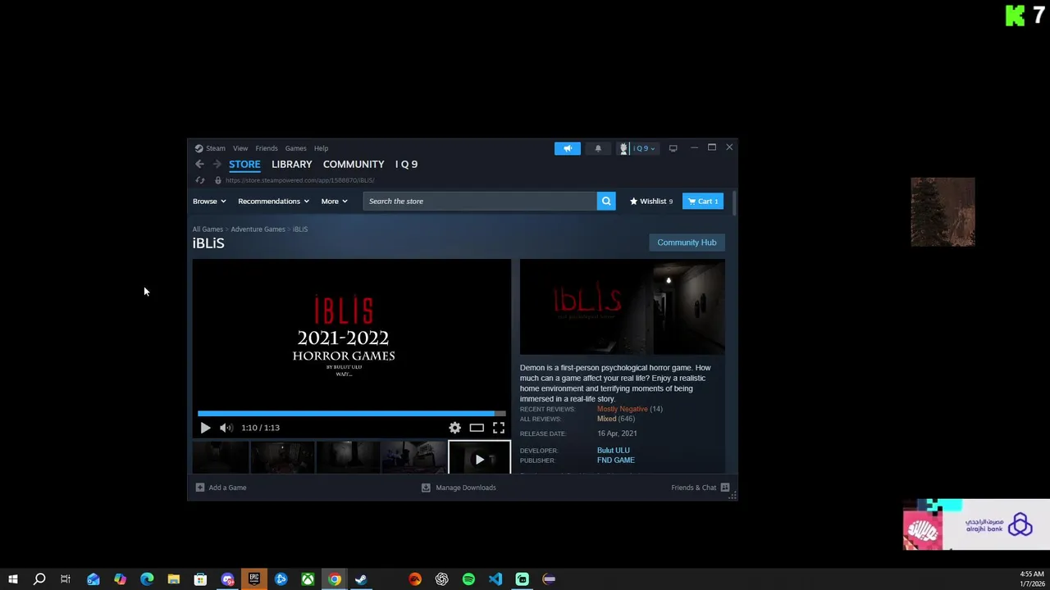Open File Explorer from the taskbar
This screenshot has height=590, width=1050.
pos(174,579)
